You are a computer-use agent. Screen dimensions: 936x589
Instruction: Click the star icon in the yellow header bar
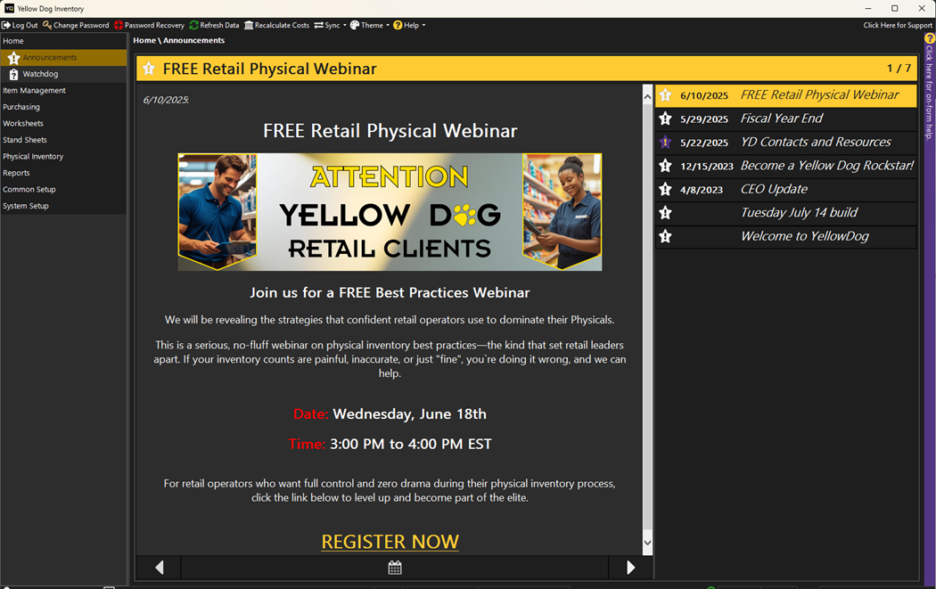[149, 69]
